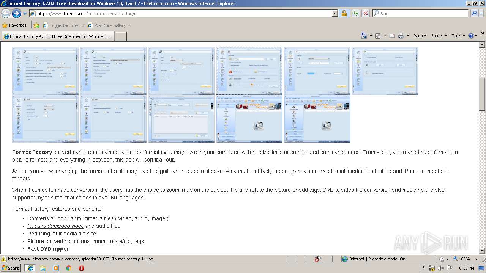Open Chrome from the taskbar
486x273 pixels.
(69, 268)
